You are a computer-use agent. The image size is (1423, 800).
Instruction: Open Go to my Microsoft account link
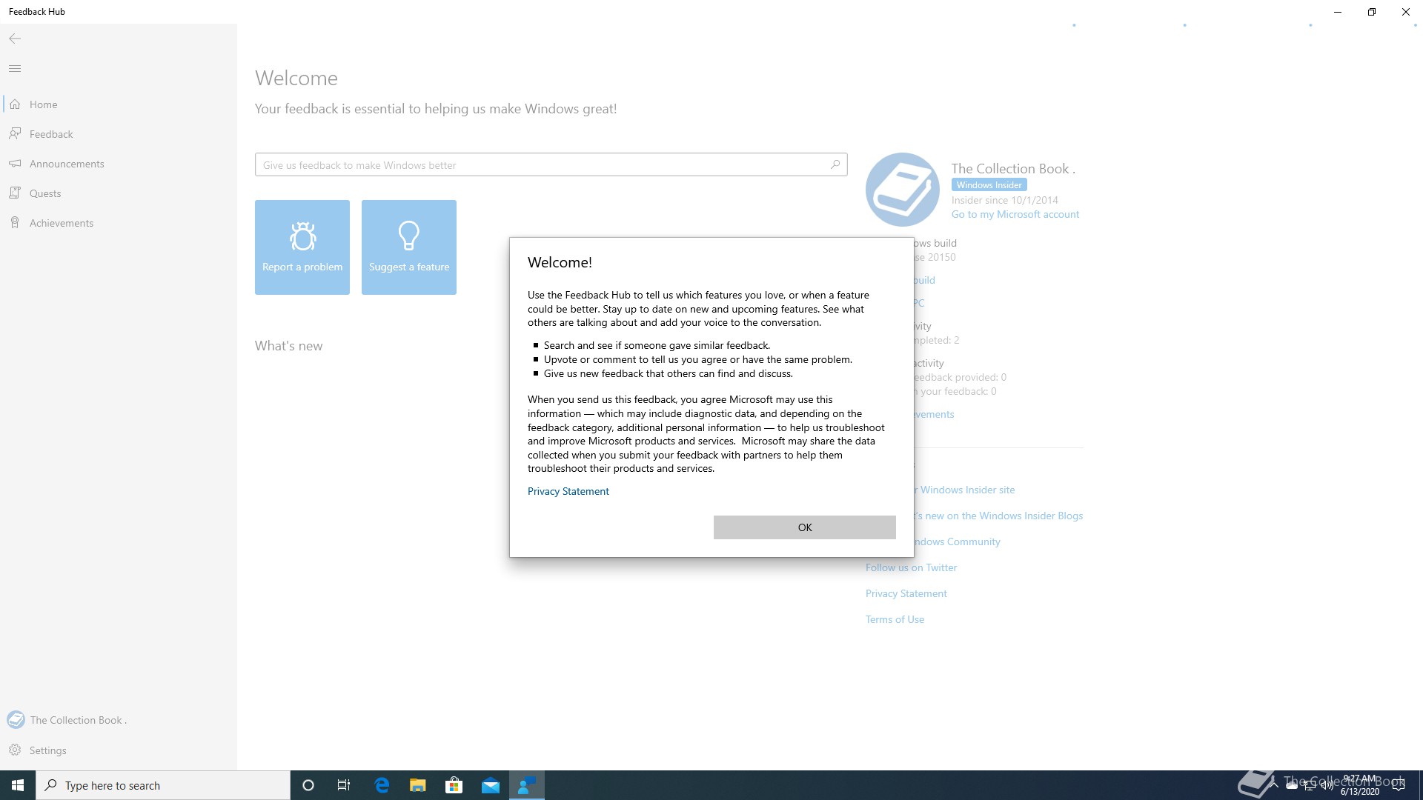1015,214
